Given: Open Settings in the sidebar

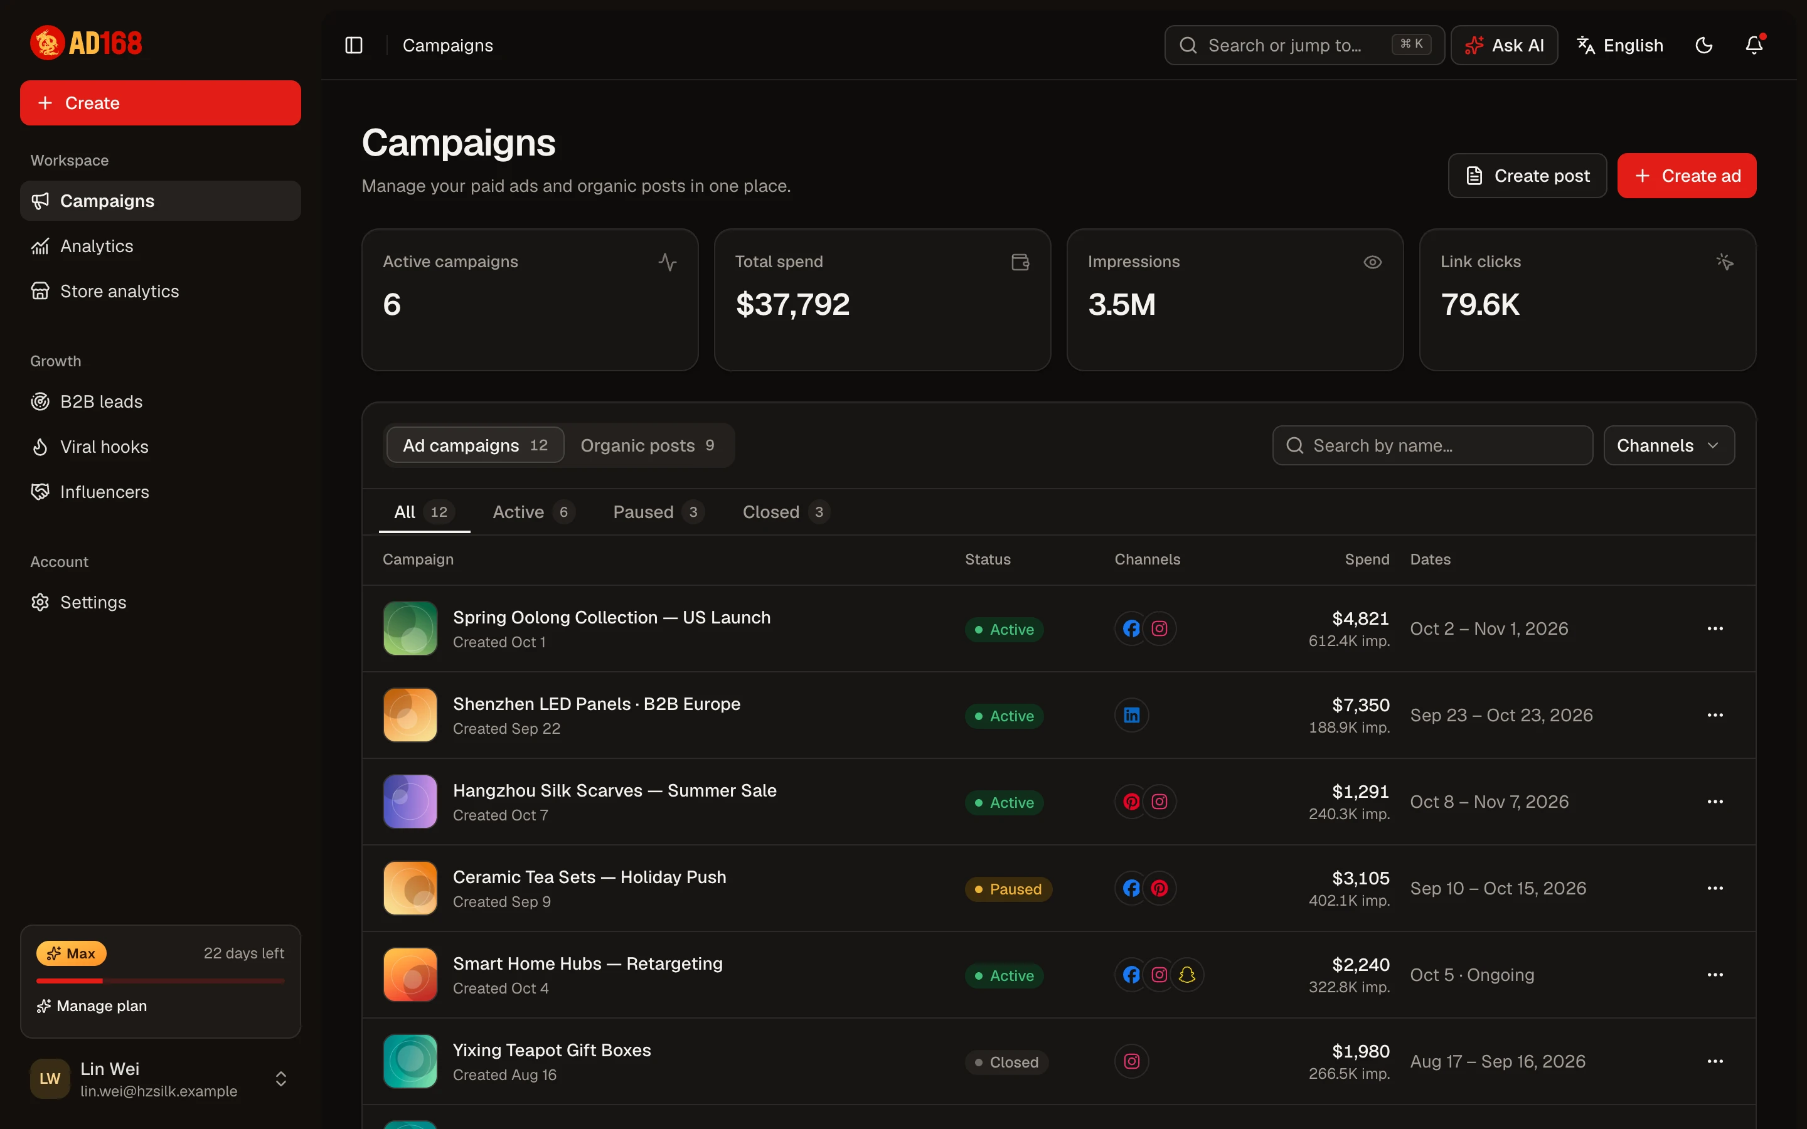Looking at the screenshot, I should click(161, 603).
